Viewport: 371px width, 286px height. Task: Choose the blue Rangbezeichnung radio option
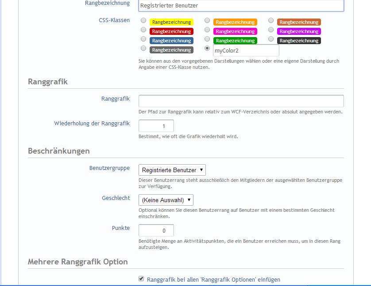point(143,39)
